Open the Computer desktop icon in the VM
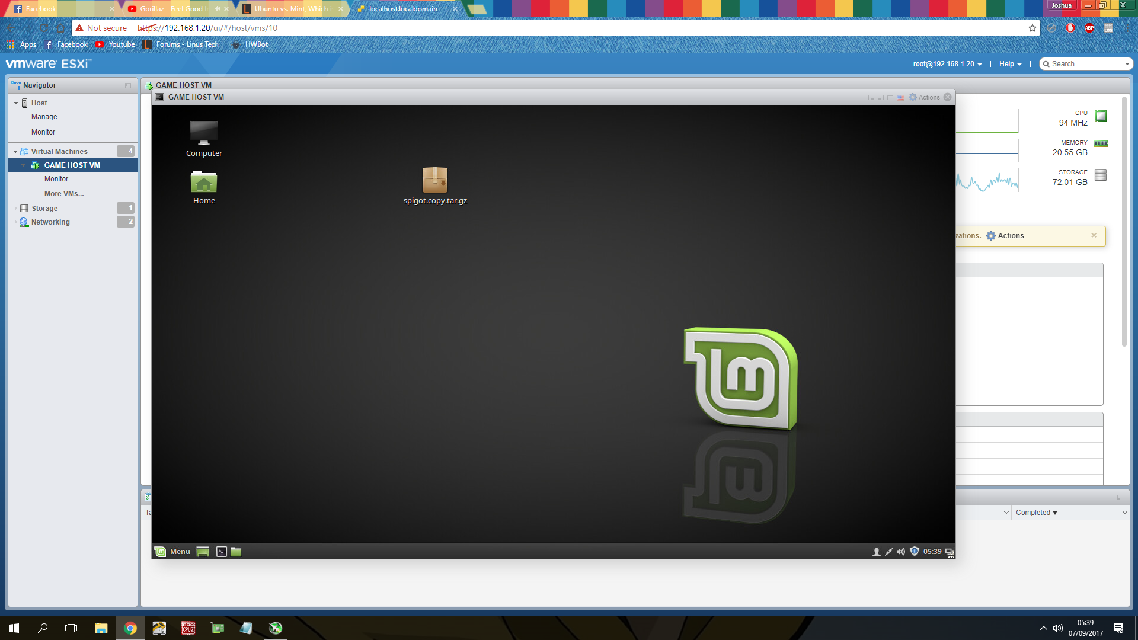 pyautogui.click(x=204, y=139)
